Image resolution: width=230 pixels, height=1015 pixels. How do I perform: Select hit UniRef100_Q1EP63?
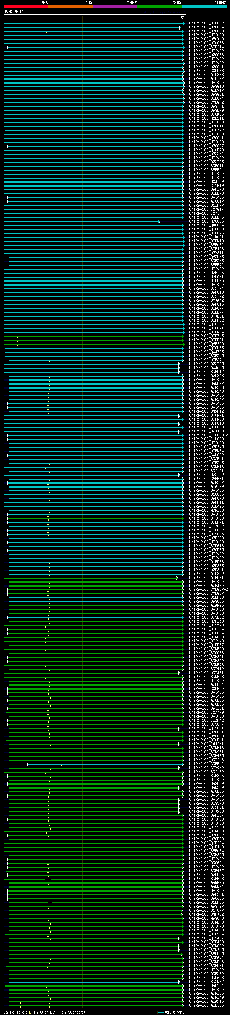[x=206, y=562]
